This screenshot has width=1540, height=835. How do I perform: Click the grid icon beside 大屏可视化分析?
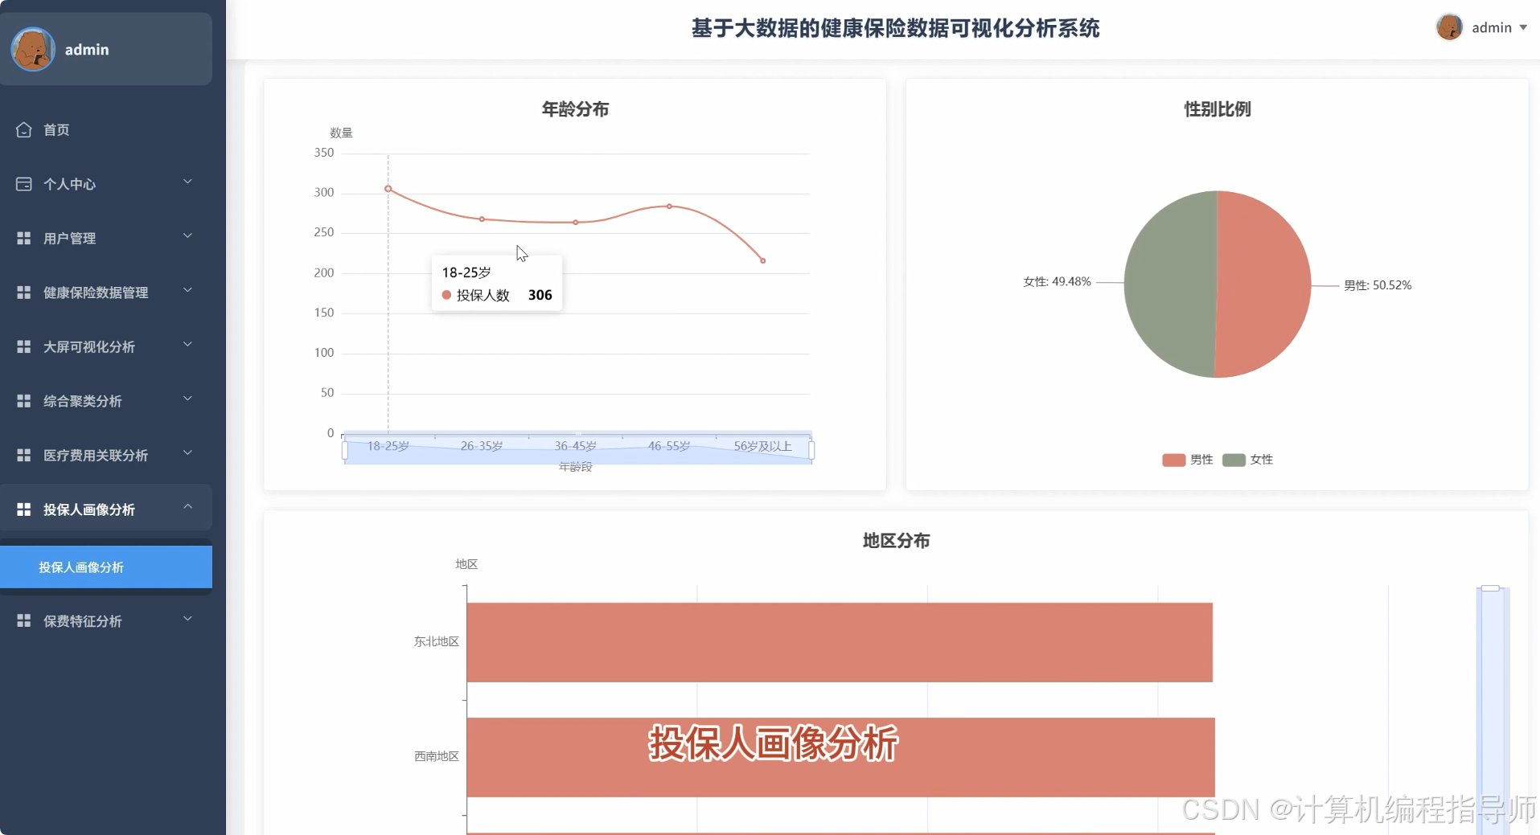(x=24, y=346)
